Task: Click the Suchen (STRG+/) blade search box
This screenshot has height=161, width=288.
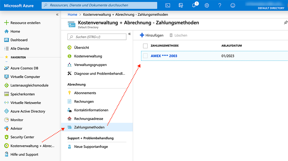Action: pos(97,37)
